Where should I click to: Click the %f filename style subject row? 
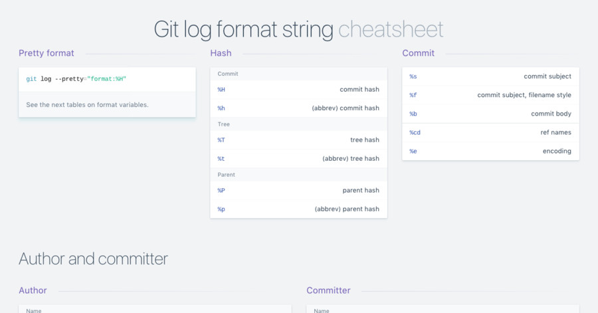(x=490, y=95)
